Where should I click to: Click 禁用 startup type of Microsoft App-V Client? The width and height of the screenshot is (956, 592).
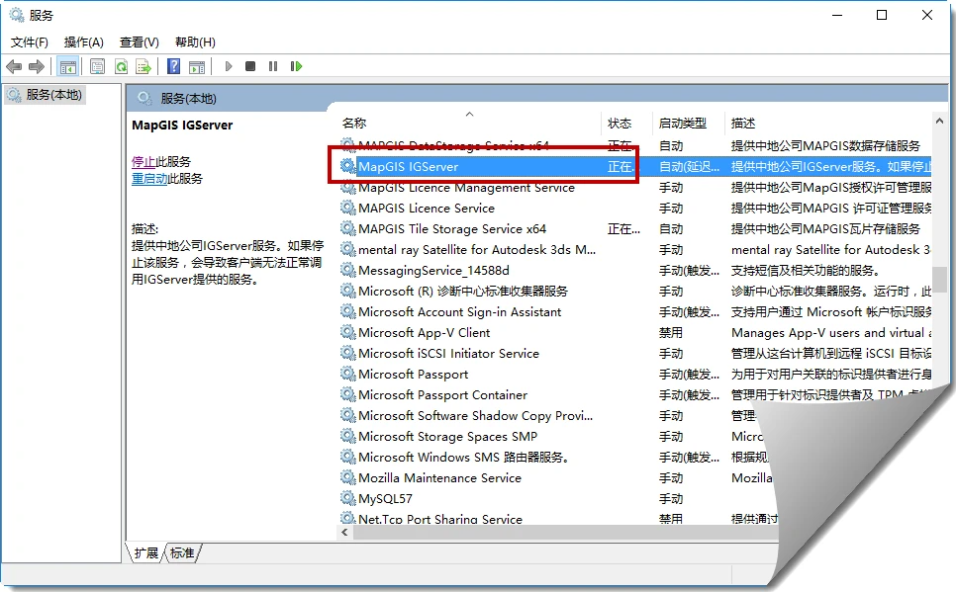pyautogui.click(x=671, y=332)
